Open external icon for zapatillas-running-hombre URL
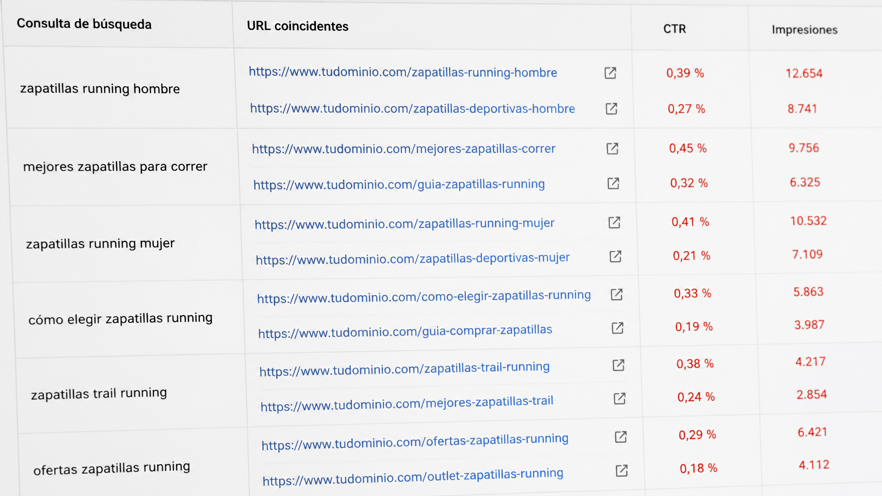Image resolution: width=882 pixels, height=496 pixels. [x=610, y=73]
